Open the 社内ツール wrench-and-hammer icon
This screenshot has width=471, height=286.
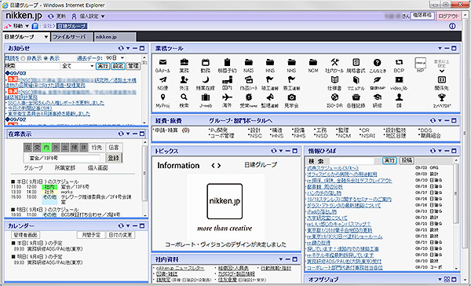334,62
